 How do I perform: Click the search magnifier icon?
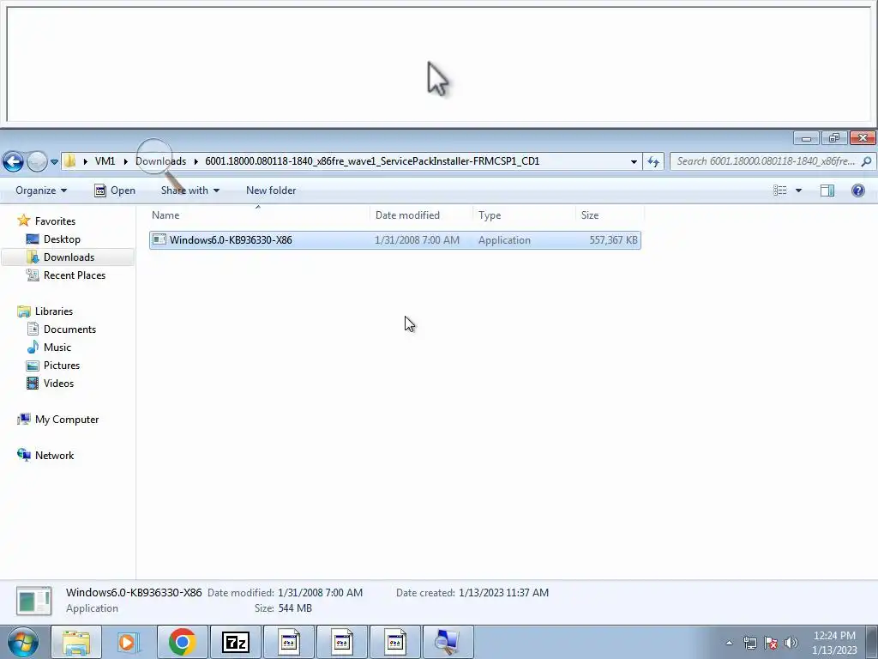866,161
